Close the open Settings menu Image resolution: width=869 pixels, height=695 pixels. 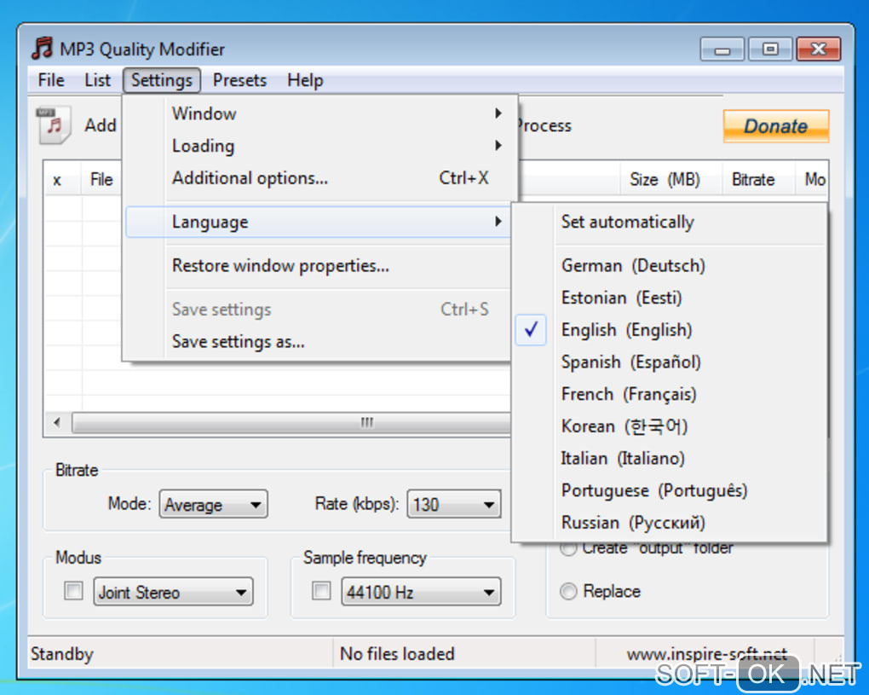click(161, 80)
